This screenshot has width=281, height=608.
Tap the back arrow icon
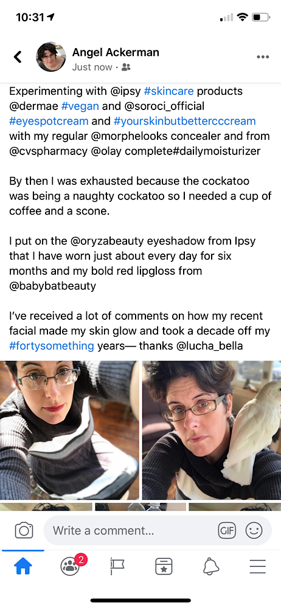(x=18, y=57)
